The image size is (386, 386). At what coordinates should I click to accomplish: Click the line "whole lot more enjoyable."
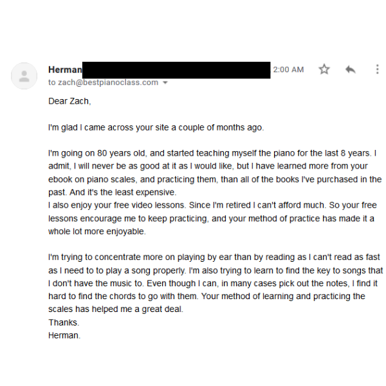click(97, 232)
